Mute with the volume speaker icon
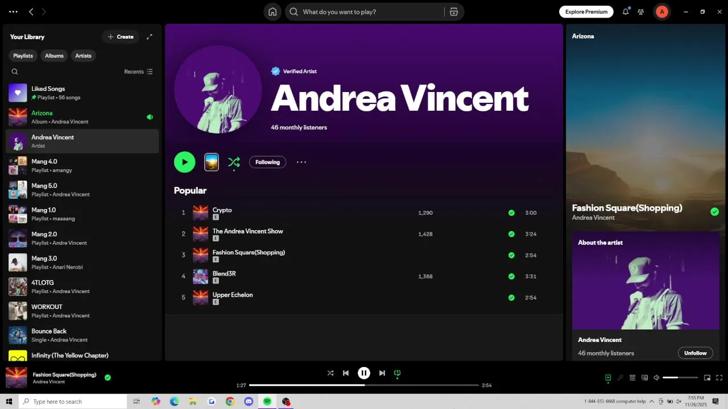The image size is (728, 409). click(656, 378)
